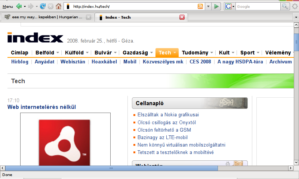This screenshot has width=299, height=179.
Task: Click the orange RSS feed icon
Action: [200, 6]
